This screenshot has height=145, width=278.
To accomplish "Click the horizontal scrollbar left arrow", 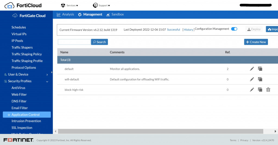I will pos(55,131).
